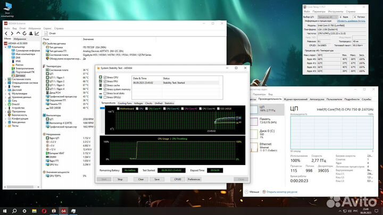Click the Отчёт report icon in toolbar
Image resolution: width=383 pixels, height=215 pixels.
(46, 33)
